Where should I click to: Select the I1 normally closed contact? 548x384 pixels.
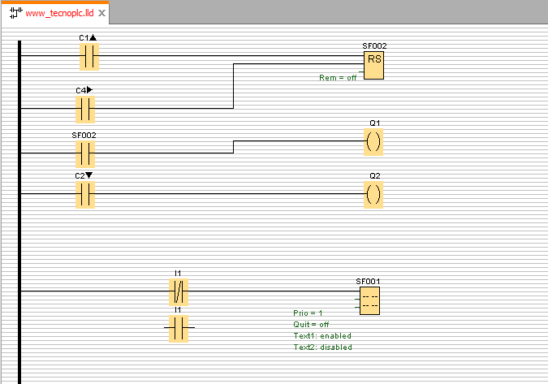pyautogui.click(x=179, y=292)
